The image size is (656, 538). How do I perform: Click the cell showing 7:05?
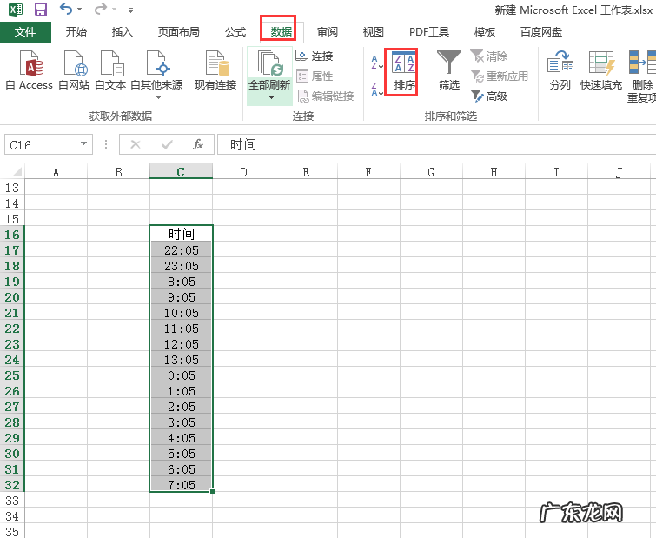[181, 484]
